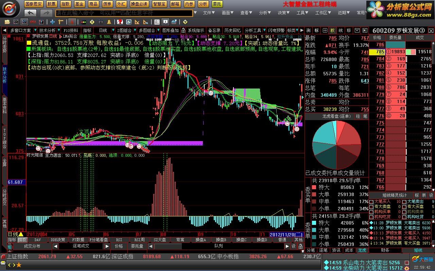
Task: Open the 多窗口方案 dropdown arrow
Action: tap(35, 31)
